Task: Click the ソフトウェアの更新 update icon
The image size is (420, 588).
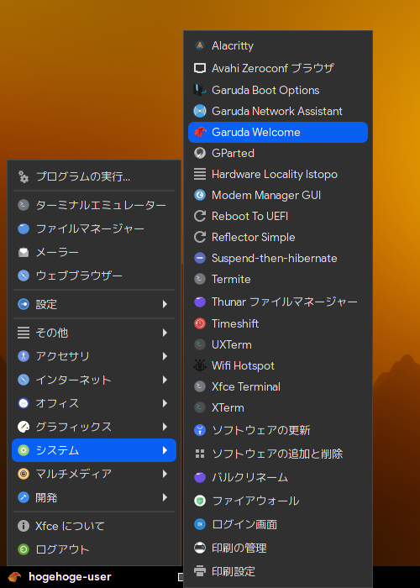Action: click(x=200, y=430)
